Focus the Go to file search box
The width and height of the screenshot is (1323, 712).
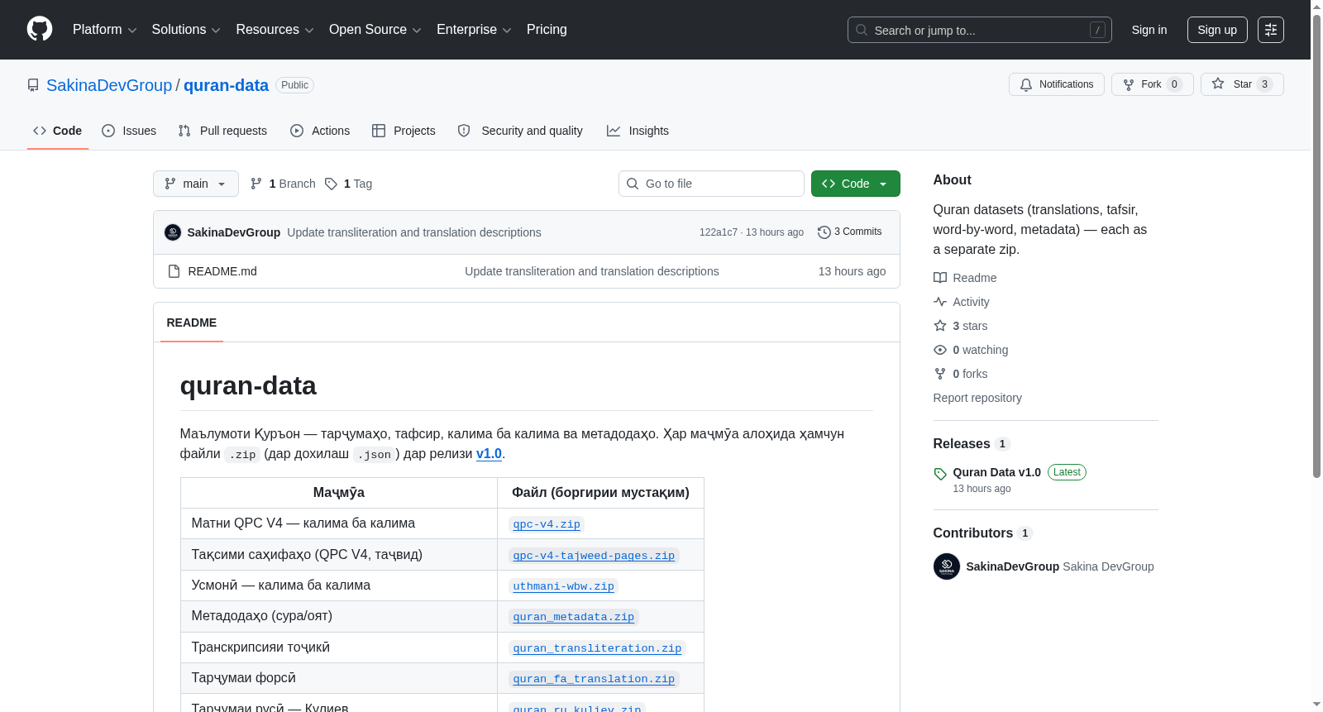tap(711, 184)
